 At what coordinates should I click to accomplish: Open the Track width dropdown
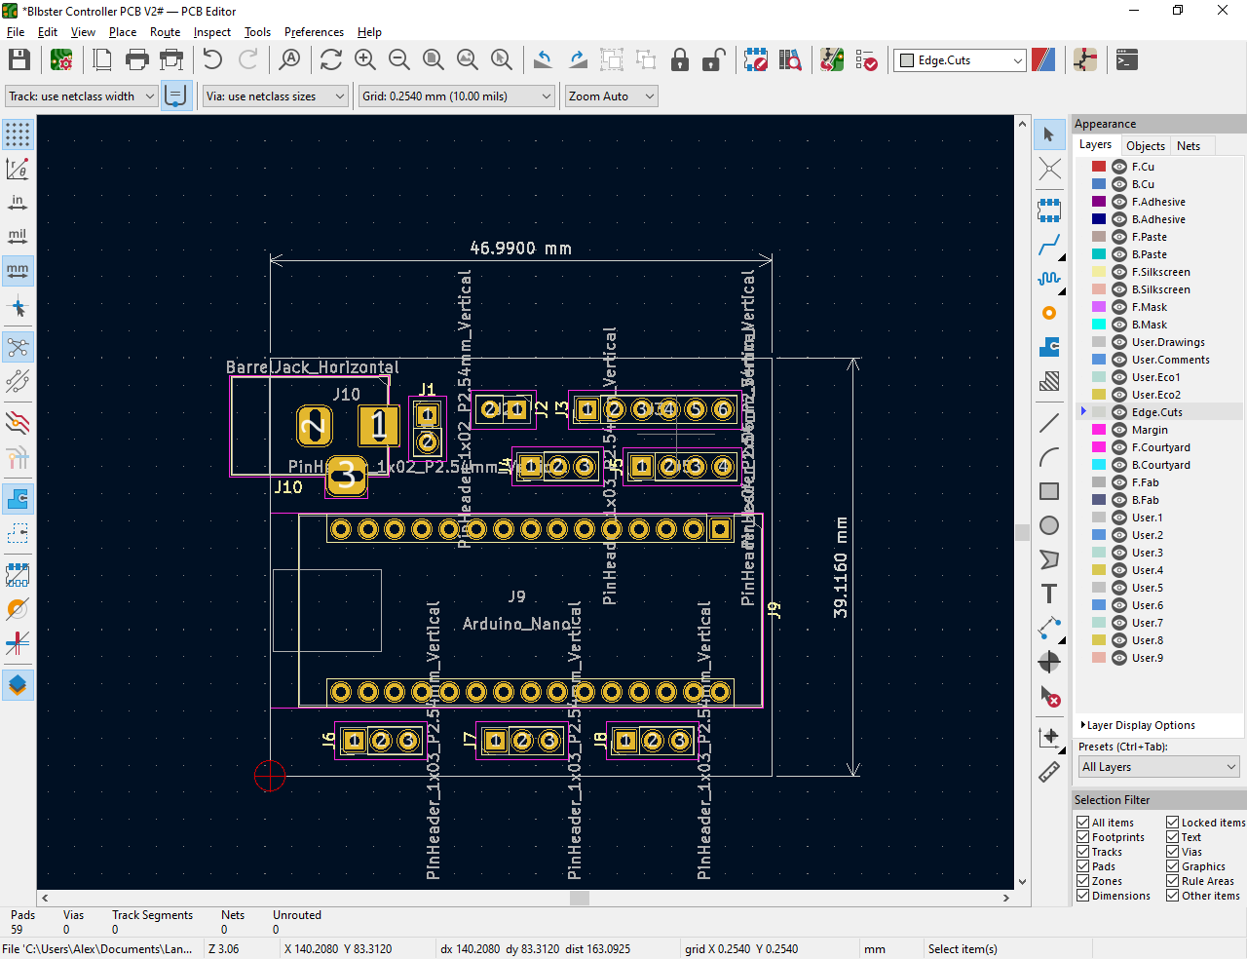tap(82, 96)
